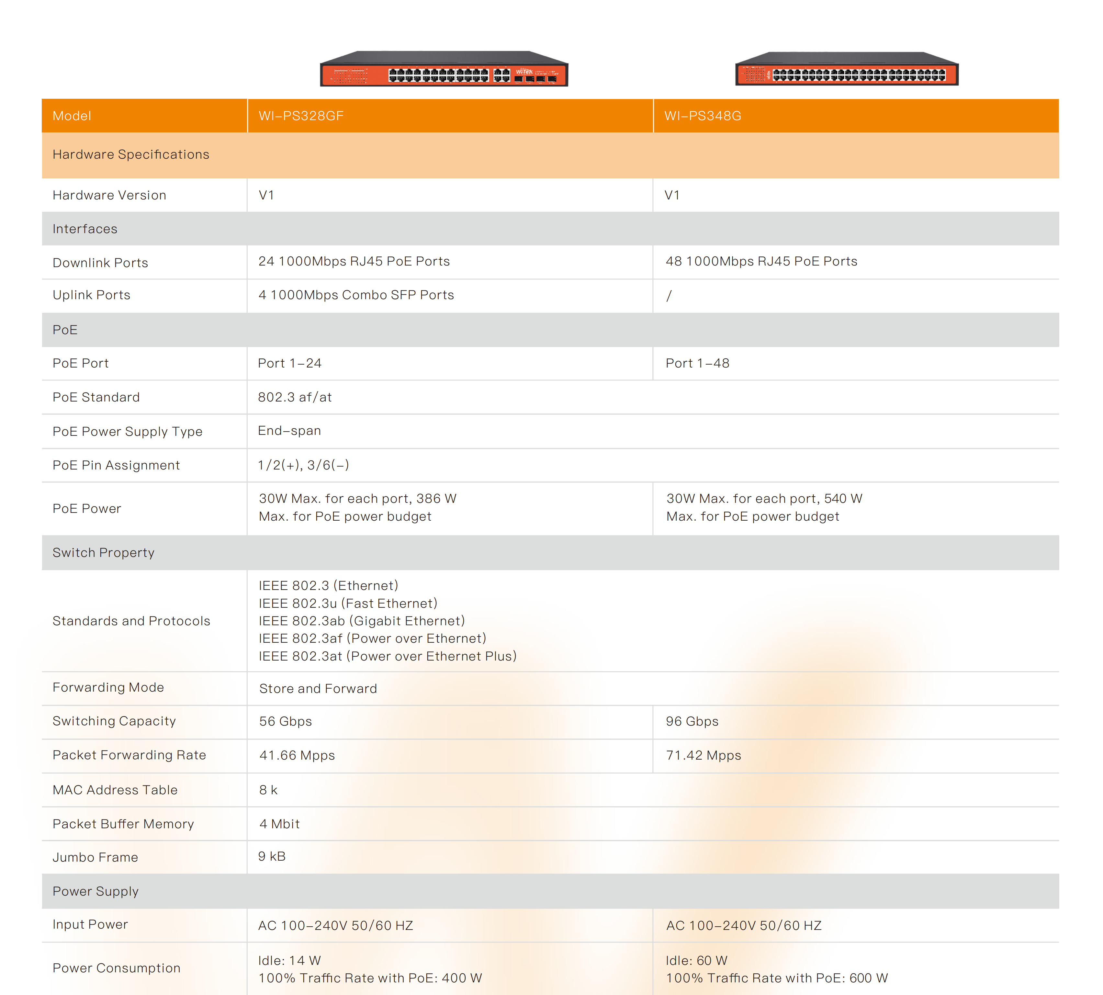The image size is (1103, 995).
Task: Select the Switch Property section header
Action: point(103,553)
